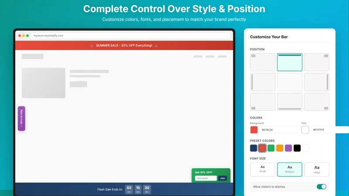Image resolution: width=349 pixels, height=196 pixels.
Task: Click the Join button in popup
Action: 222,178
